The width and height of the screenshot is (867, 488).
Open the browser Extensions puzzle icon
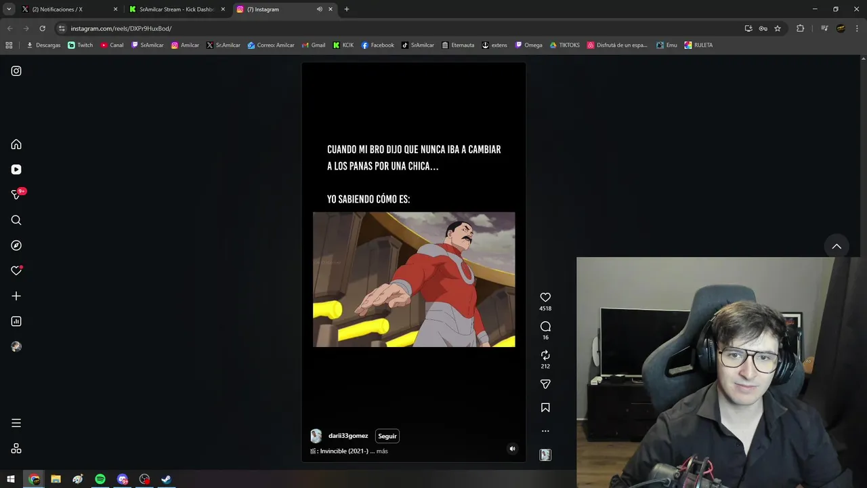(800, 28)
